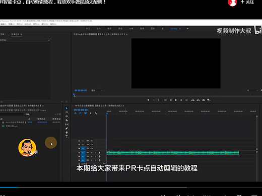Open the Learning workspace menu icon
262x196 pixels.
[x=180, y=29]
